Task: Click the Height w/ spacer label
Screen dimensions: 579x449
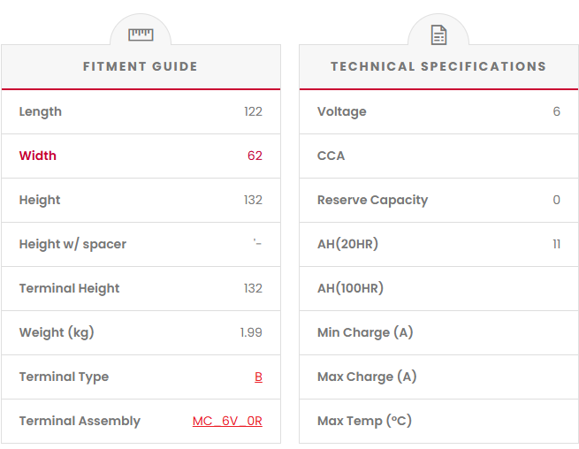Action: (72, 244)
